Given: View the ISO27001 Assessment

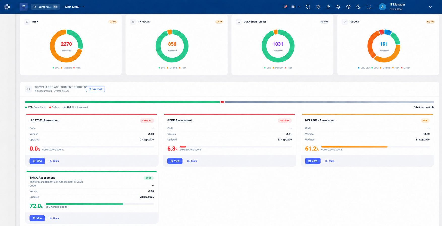Looking at the screenshot, I should pos(37,161).
